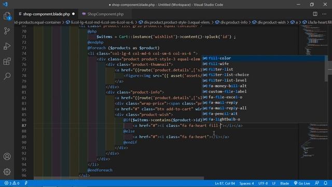
Task: Open div.product-wish breadcrumb
Action: pyautogui.click(x=269, y=22)
